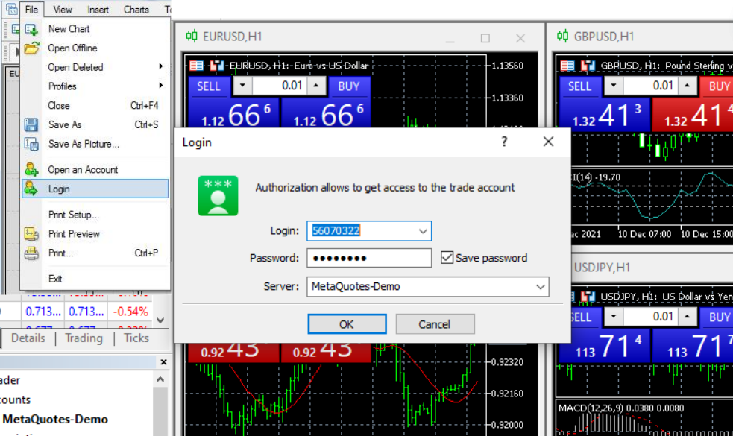Viewport: 733px width, 436px height.
Task: Open the Charts menu
Action: coord(136,10)
